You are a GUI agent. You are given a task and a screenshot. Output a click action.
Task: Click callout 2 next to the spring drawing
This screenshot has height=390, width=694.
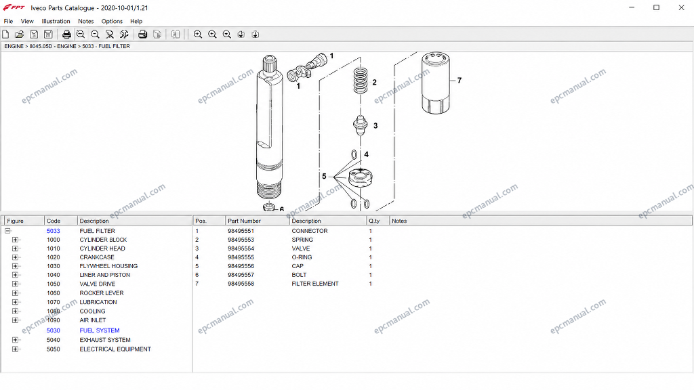point(374,82)
